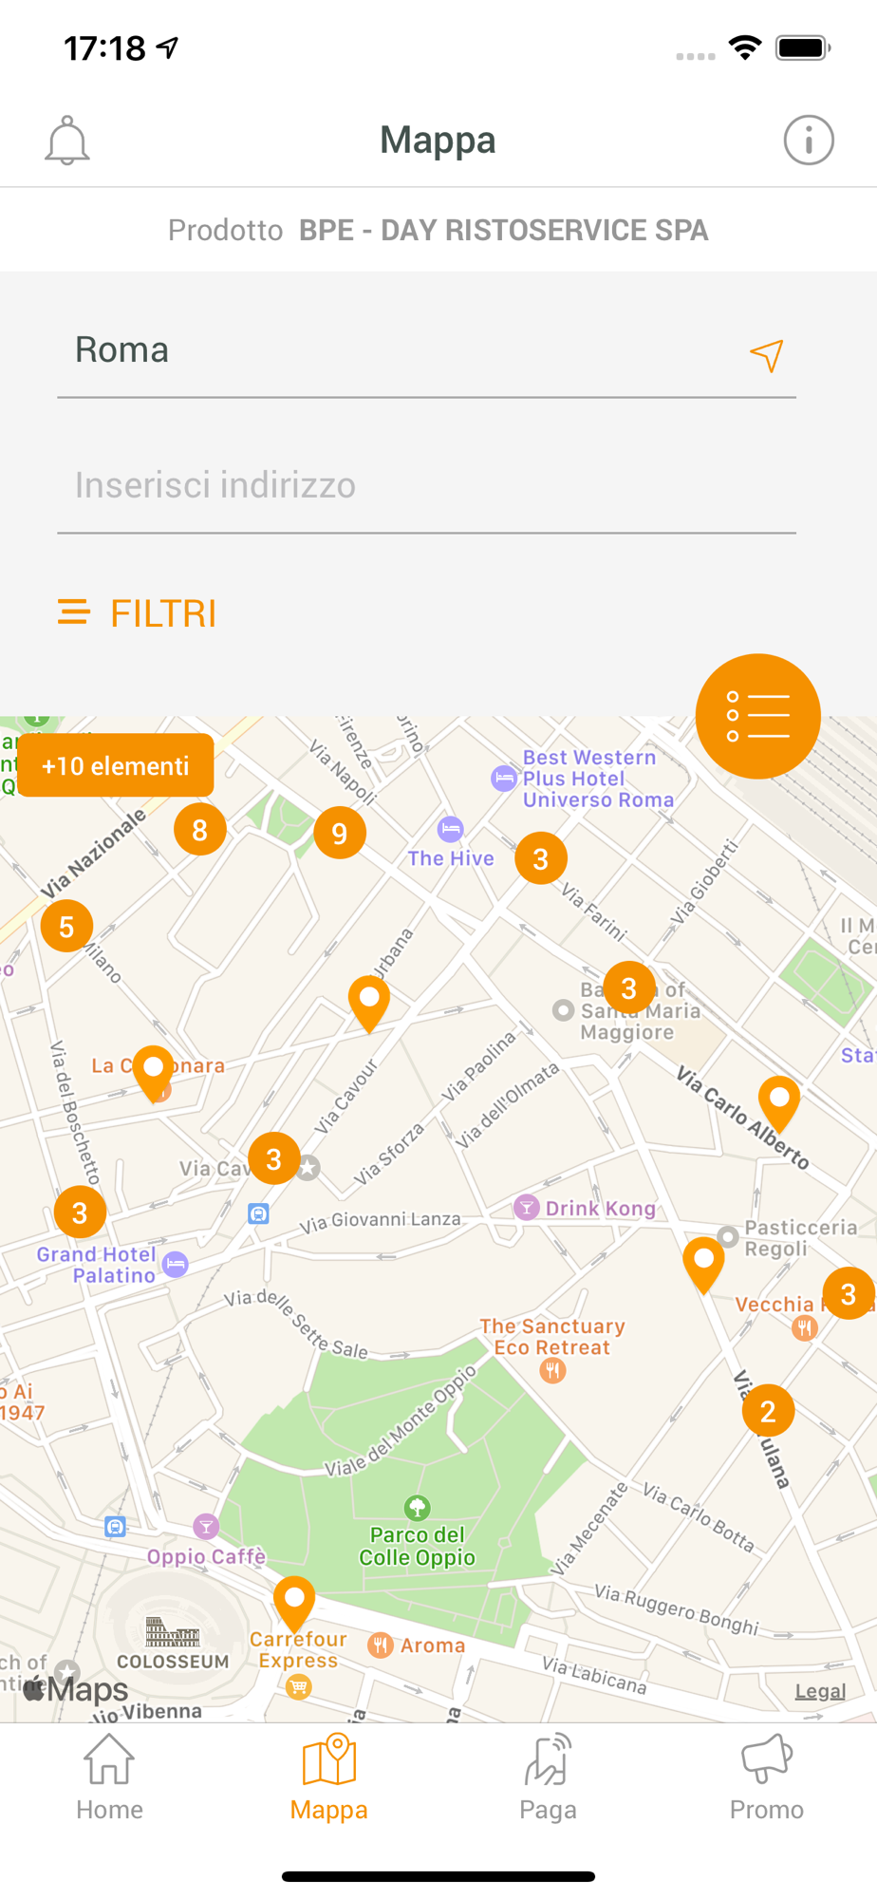Viewport: 877px width, 1899px height.
Task: Tap the cluster marker showing 8
Action: tap(200, 829)
